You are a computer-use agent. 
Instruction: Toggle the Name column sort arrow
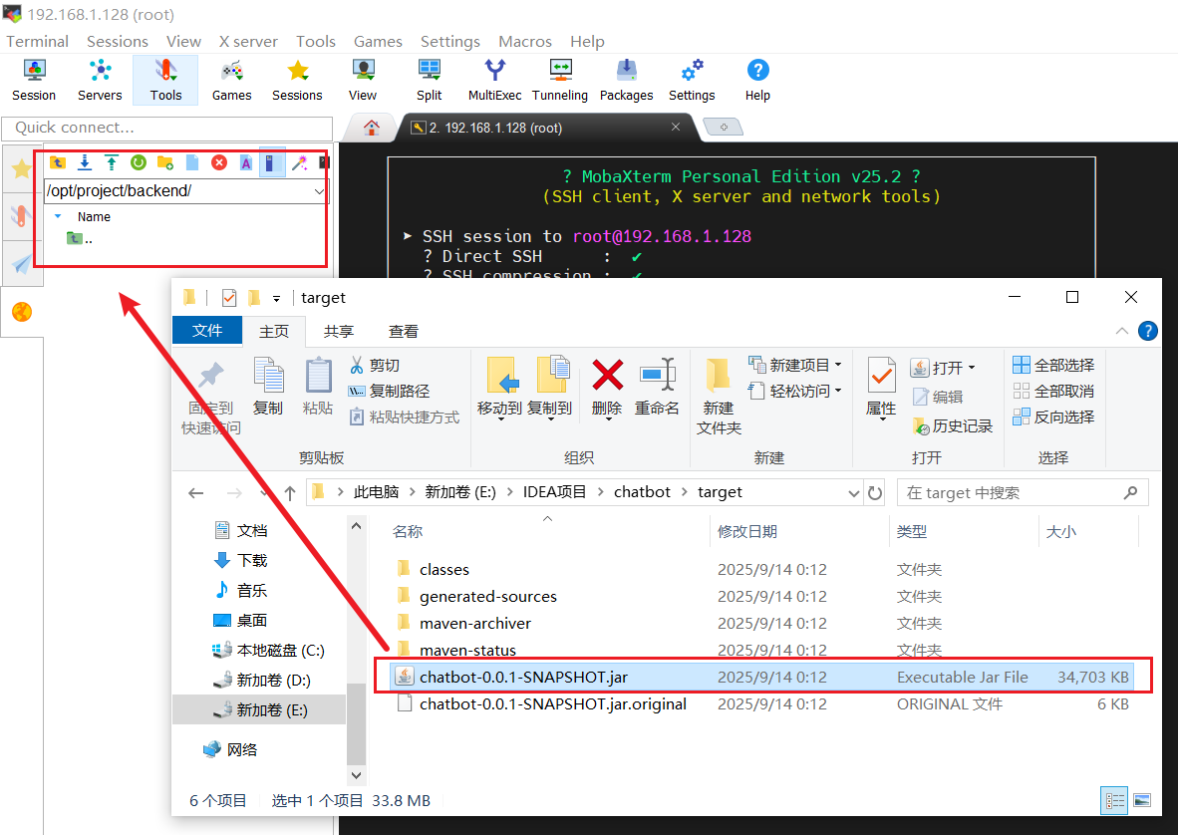tap(58, 216)
